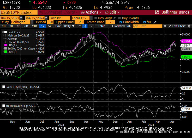
Task: Select the Max range tab
Action: click(x=58, y=26)
